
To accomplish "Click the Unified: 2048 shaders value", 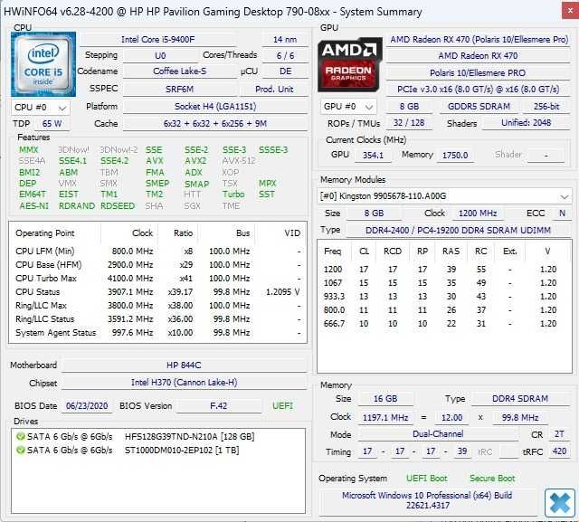I will click(x=527, y=123).
